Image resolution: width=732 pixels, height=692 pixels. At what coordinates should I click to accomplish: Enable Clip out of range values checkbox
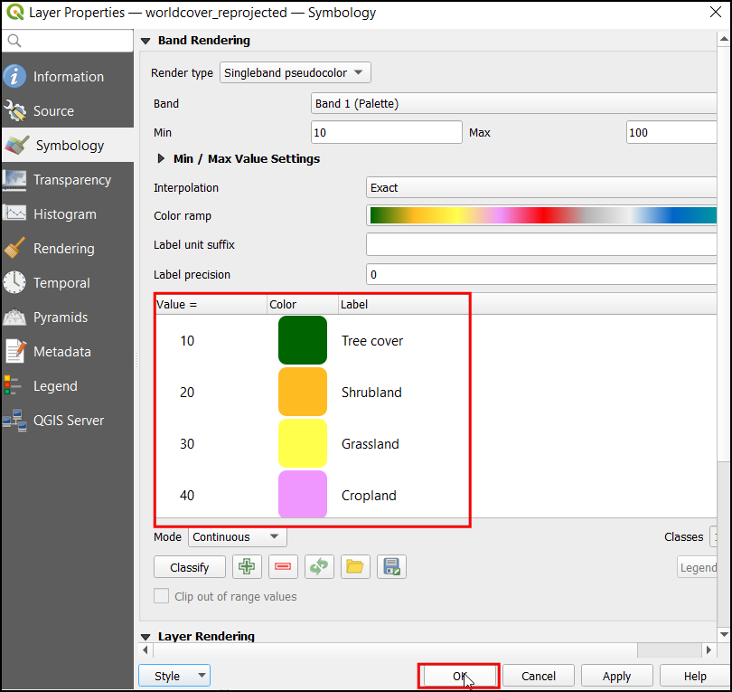click(162, 596)
